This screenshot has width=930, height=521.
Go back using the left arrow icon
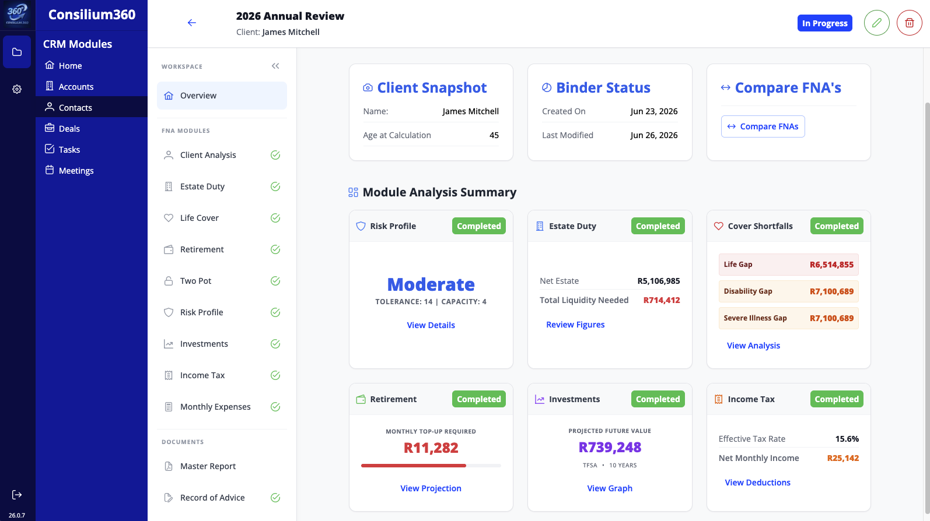pyautogui.click(x=191, y=23)
